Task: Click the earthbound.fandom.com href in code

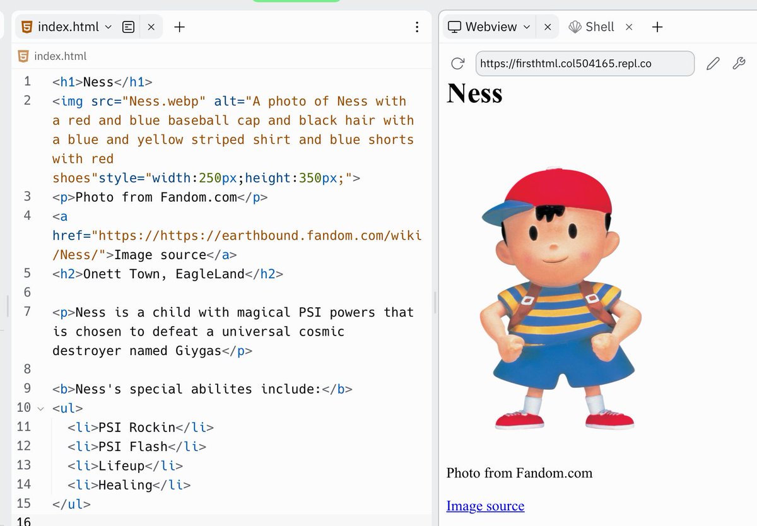Action: point(237,245)
